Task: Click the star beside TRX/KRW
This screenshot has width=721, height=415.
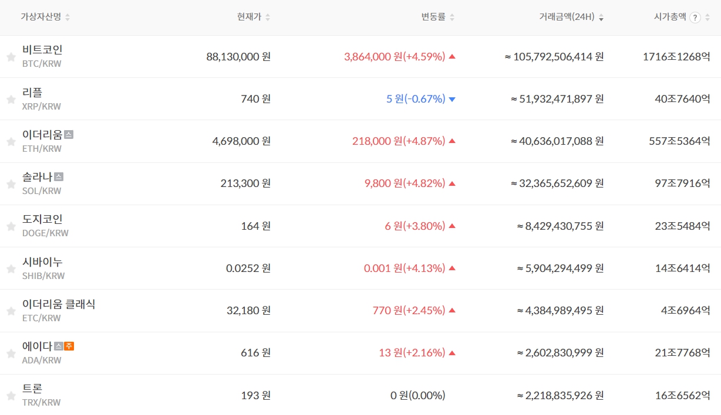Action: coord(11,396)
